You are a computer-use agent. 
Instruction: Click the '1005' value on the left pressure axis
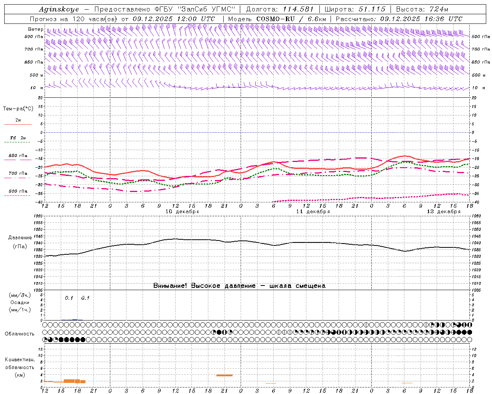point(39,290)
